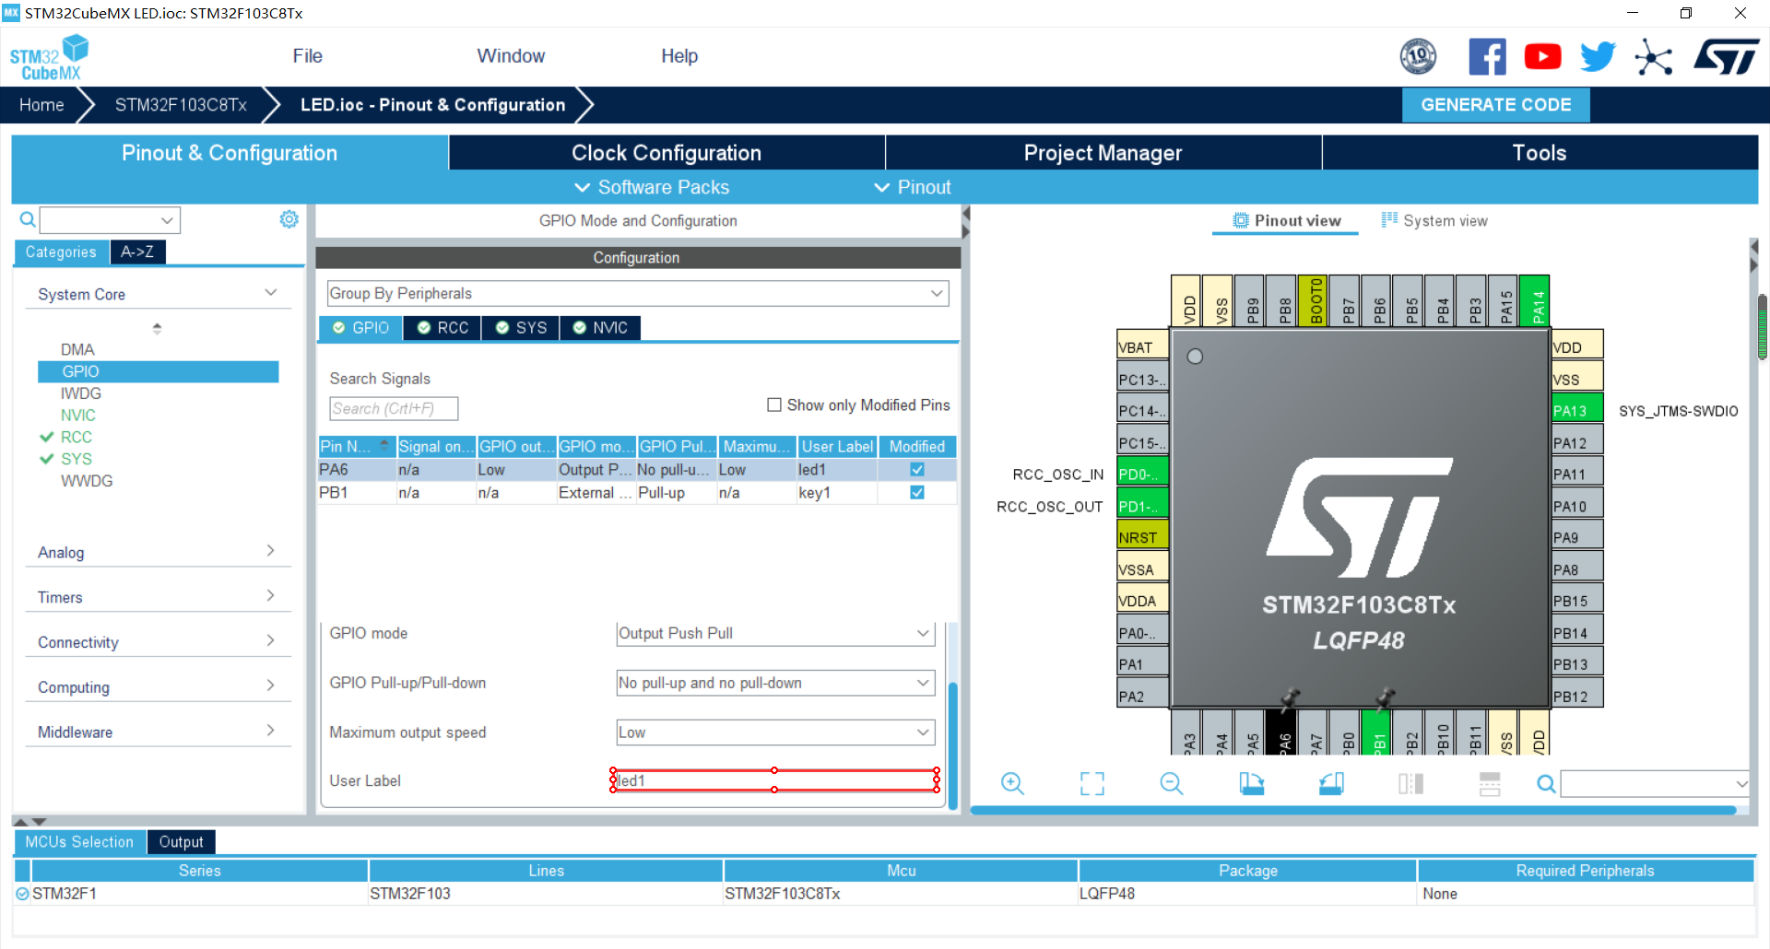This screenshot has width=1770, height=949.
Task: Click the split view columns icon
Action: point(1410,784)
